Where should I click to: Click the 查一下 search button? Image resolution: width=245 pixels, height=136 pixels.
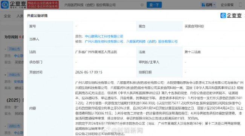pos(154,5)
